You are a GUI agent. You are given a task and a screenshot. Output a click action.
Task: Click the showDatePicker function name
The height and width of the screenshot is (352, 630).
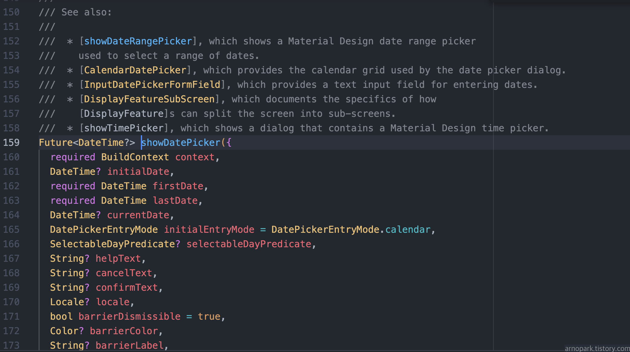(181, 142)
